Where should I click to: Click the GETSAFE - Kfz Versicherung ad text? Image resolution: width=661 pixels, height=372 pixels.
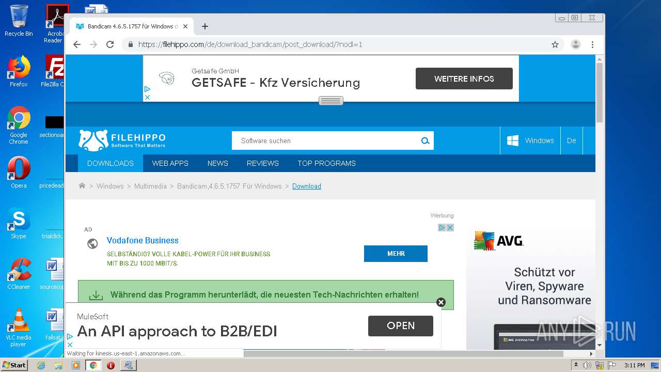click(x=276, y=83)
